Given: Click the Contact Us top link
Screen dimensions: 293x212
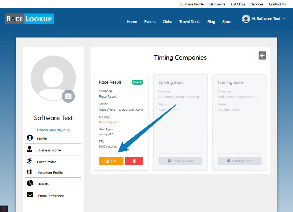Looking at the screenshot, I should pos(277,4).
